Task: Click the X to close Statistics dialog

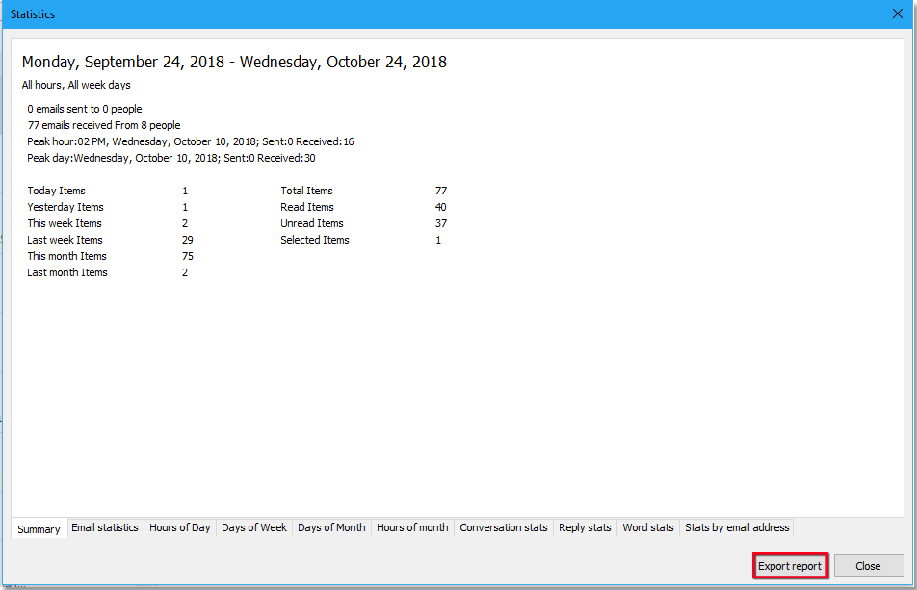Action: 897,13
